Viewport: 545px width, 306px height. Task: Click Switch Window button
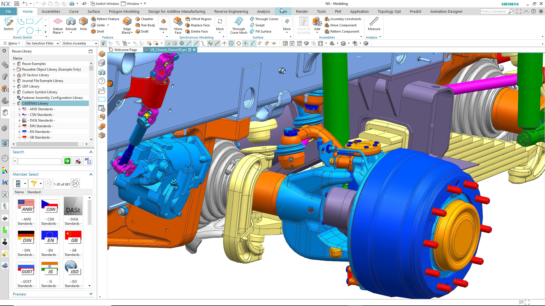[104, 4]
